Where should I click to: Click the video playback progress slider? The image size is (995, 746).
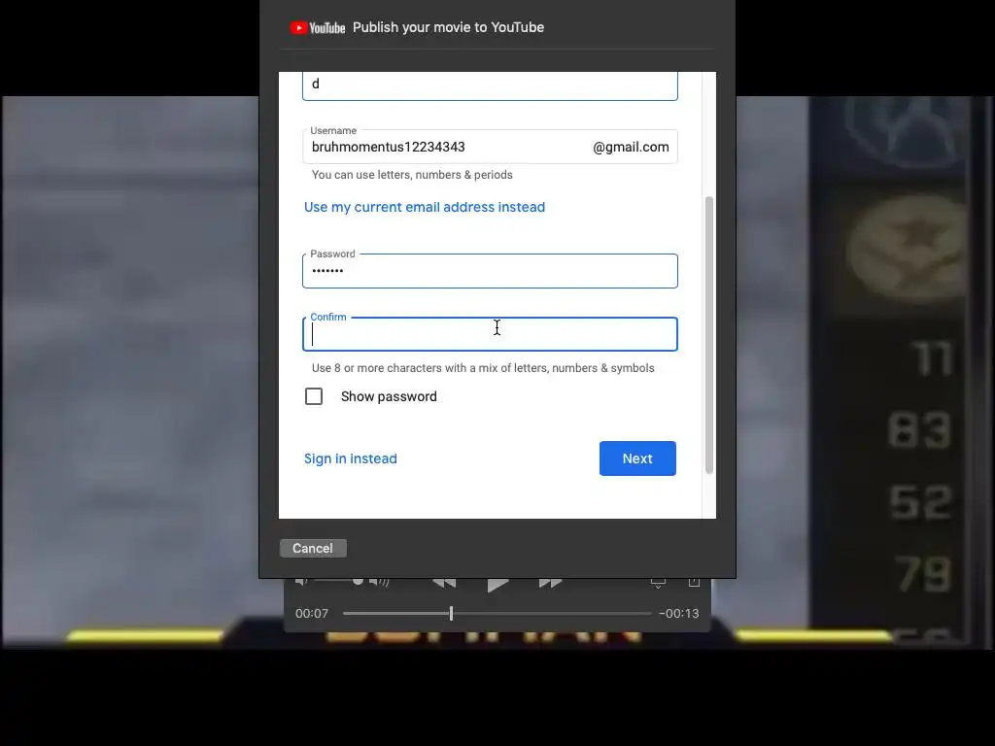point(497,614)
